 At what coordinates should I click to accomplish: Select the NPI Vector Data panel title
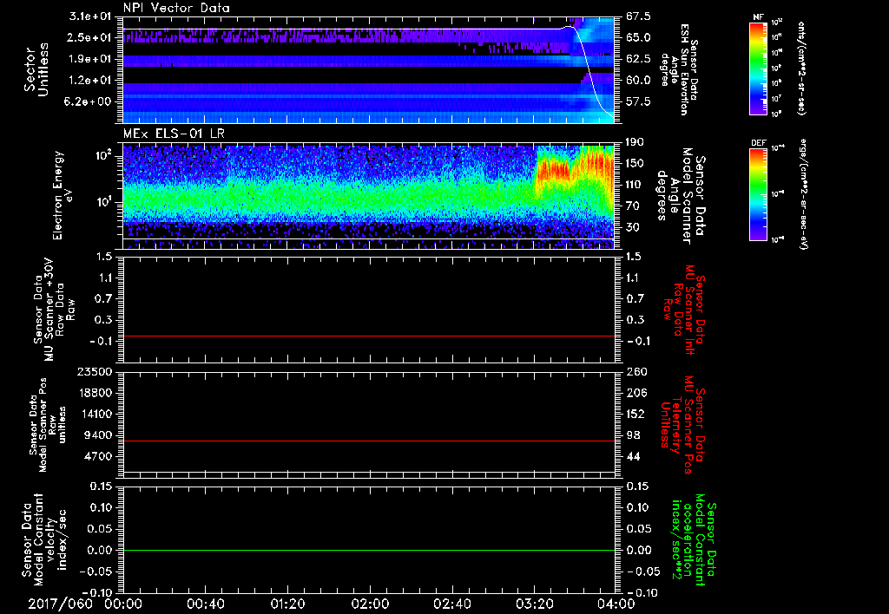176,7
